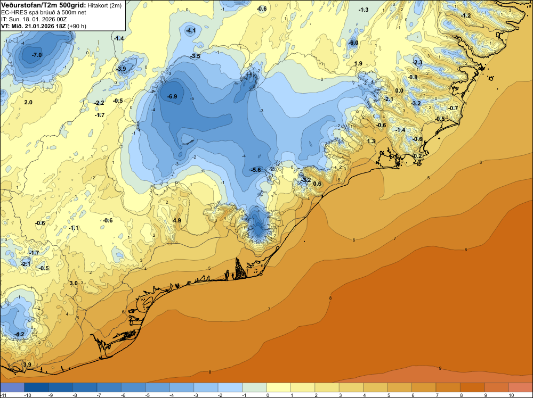Image resolution: width=533 pixels, height=398 pixels.
Task: Click the 1.9 temperature reading
Action: 358,63
